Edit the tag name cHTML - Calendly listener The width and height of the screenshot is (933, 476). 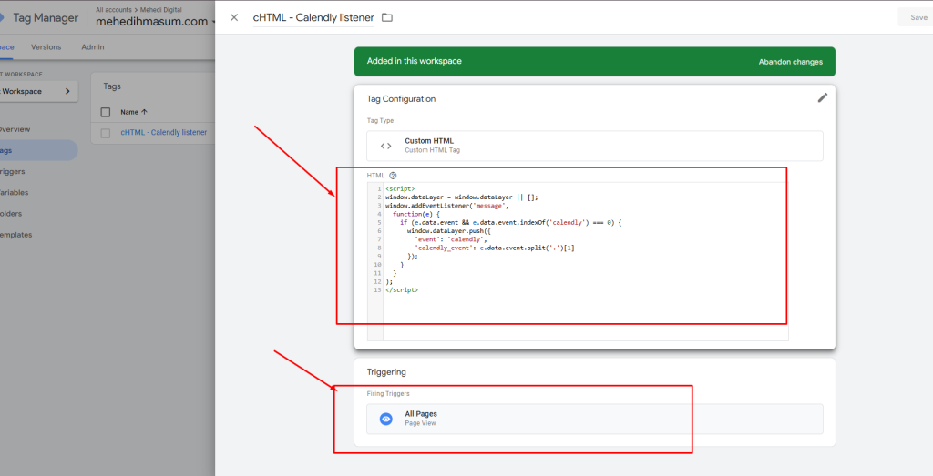coord(313,18)
